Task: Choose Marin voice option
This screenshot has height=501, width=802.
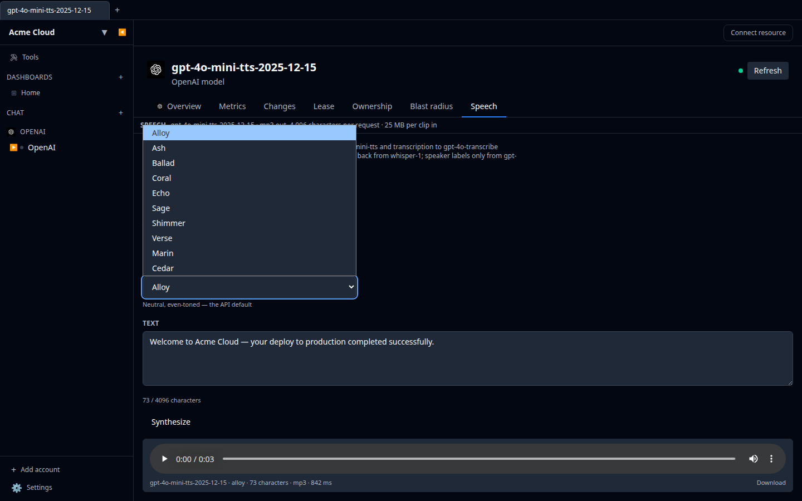Action: pos(250,253)
